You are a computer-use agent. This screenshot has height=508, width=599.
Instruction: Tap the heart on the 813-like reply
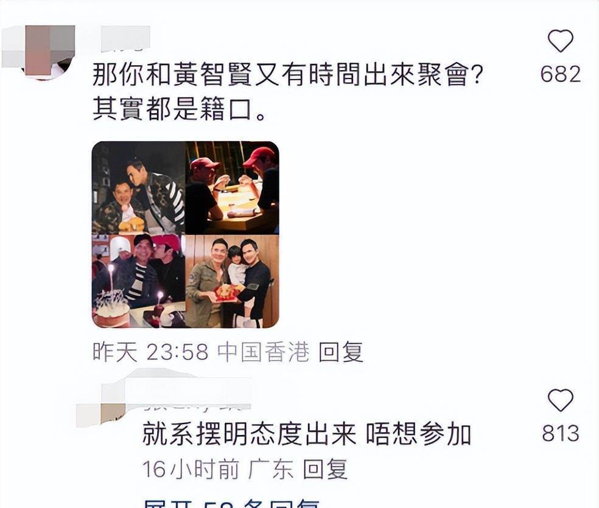(x=561, y=400)
